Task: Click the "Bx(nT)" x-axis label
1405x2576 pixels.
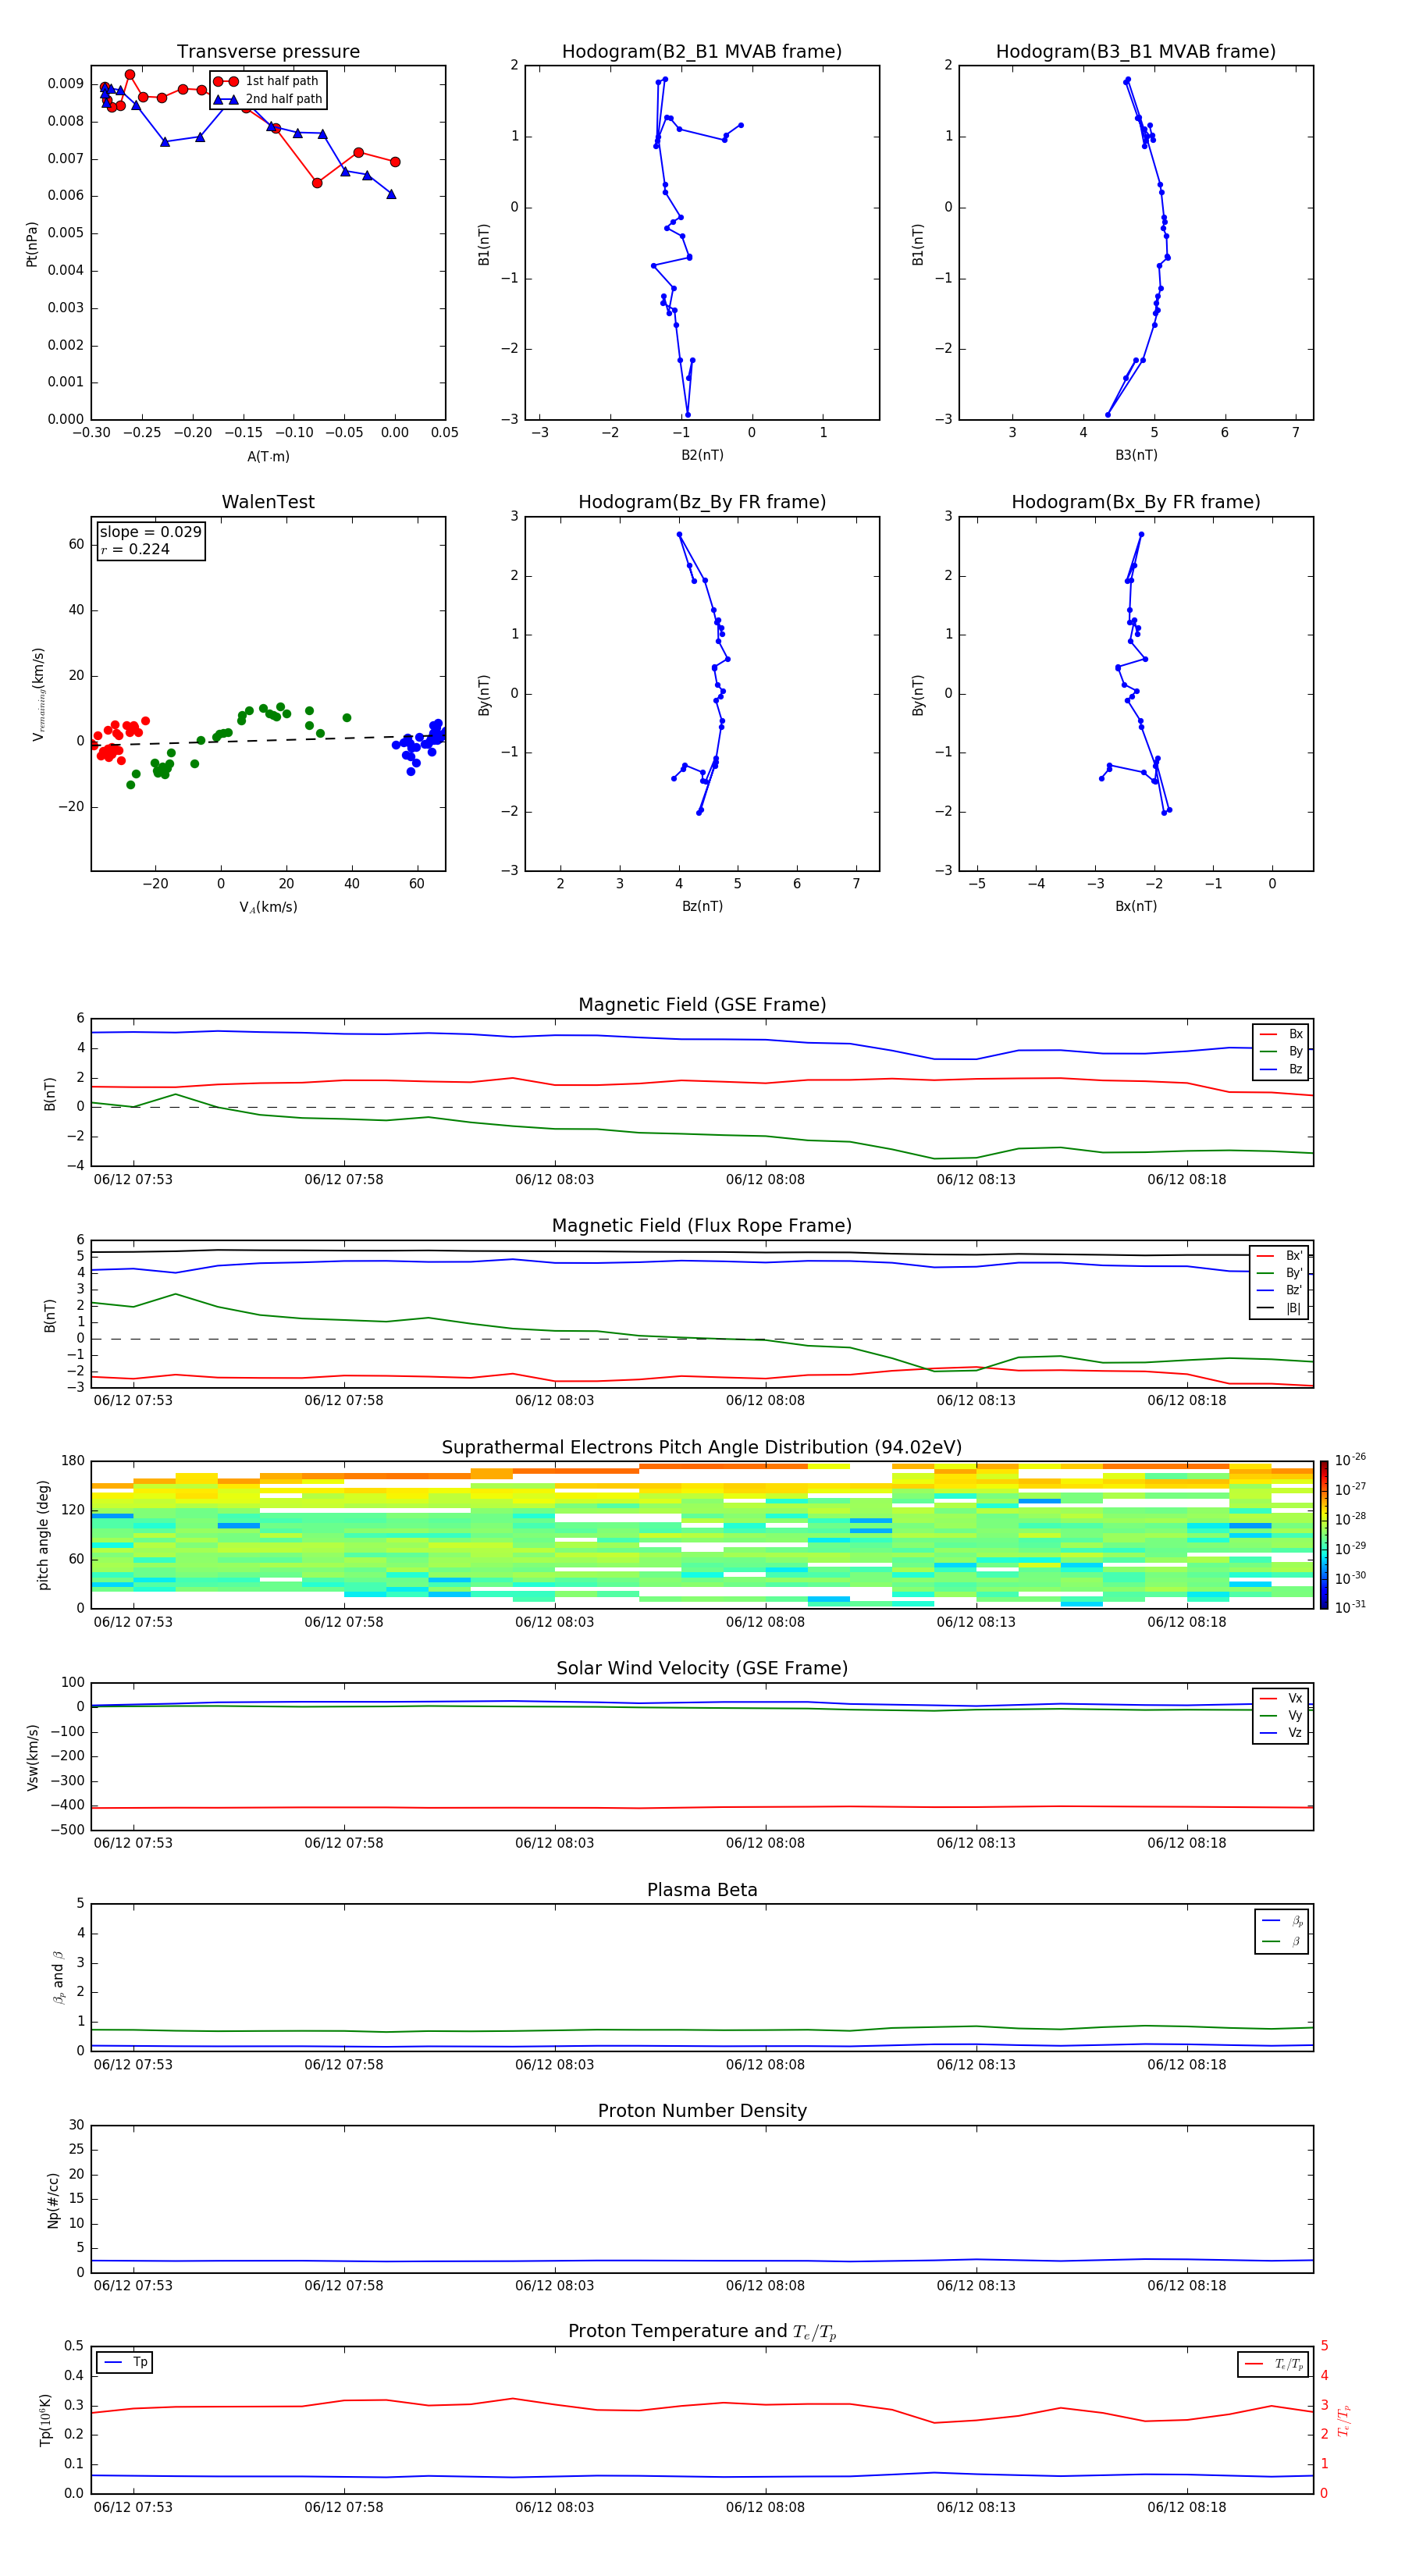Action: [x=1136, y=906]
